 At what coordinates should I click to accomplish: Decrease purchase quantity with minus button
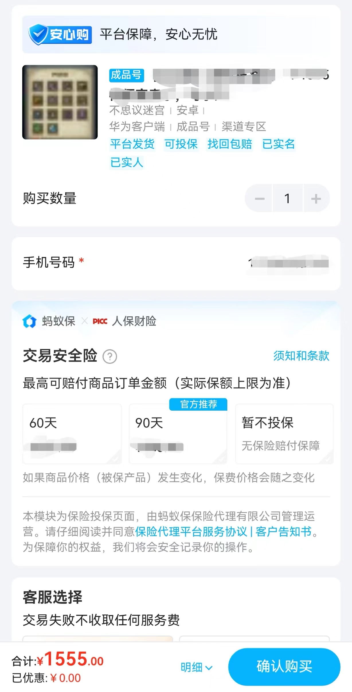(x=259, y=199)
